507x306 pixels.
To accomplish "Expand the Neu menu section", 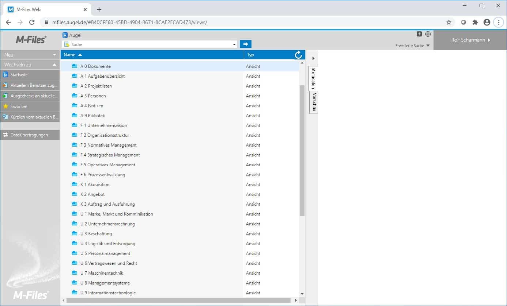I will click(x=54, y=55).
